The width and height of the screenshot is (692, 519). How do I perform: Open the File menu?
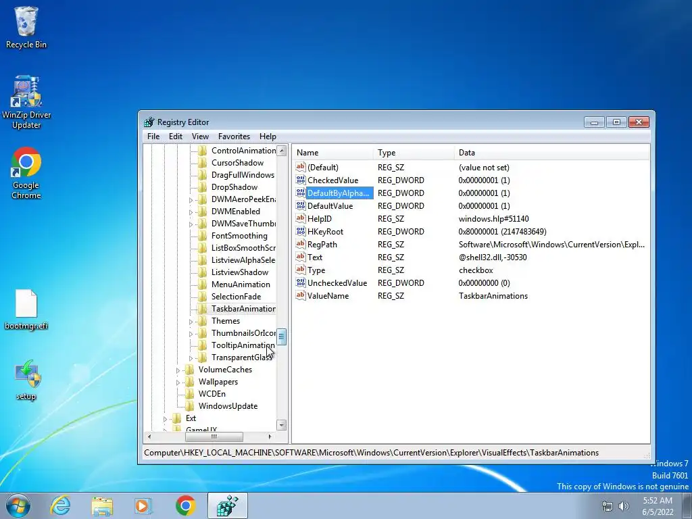click(x=153, y=137)
